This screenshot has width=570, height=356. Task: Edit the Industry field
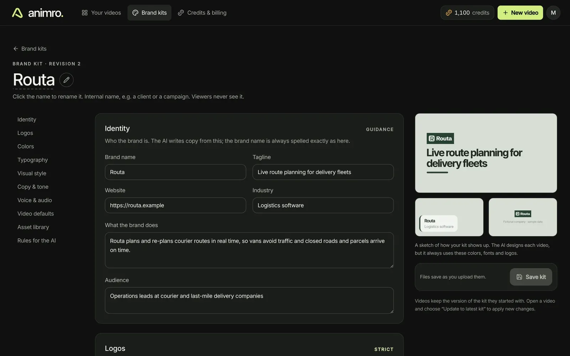pyautogui.click(x=323, y=205)
